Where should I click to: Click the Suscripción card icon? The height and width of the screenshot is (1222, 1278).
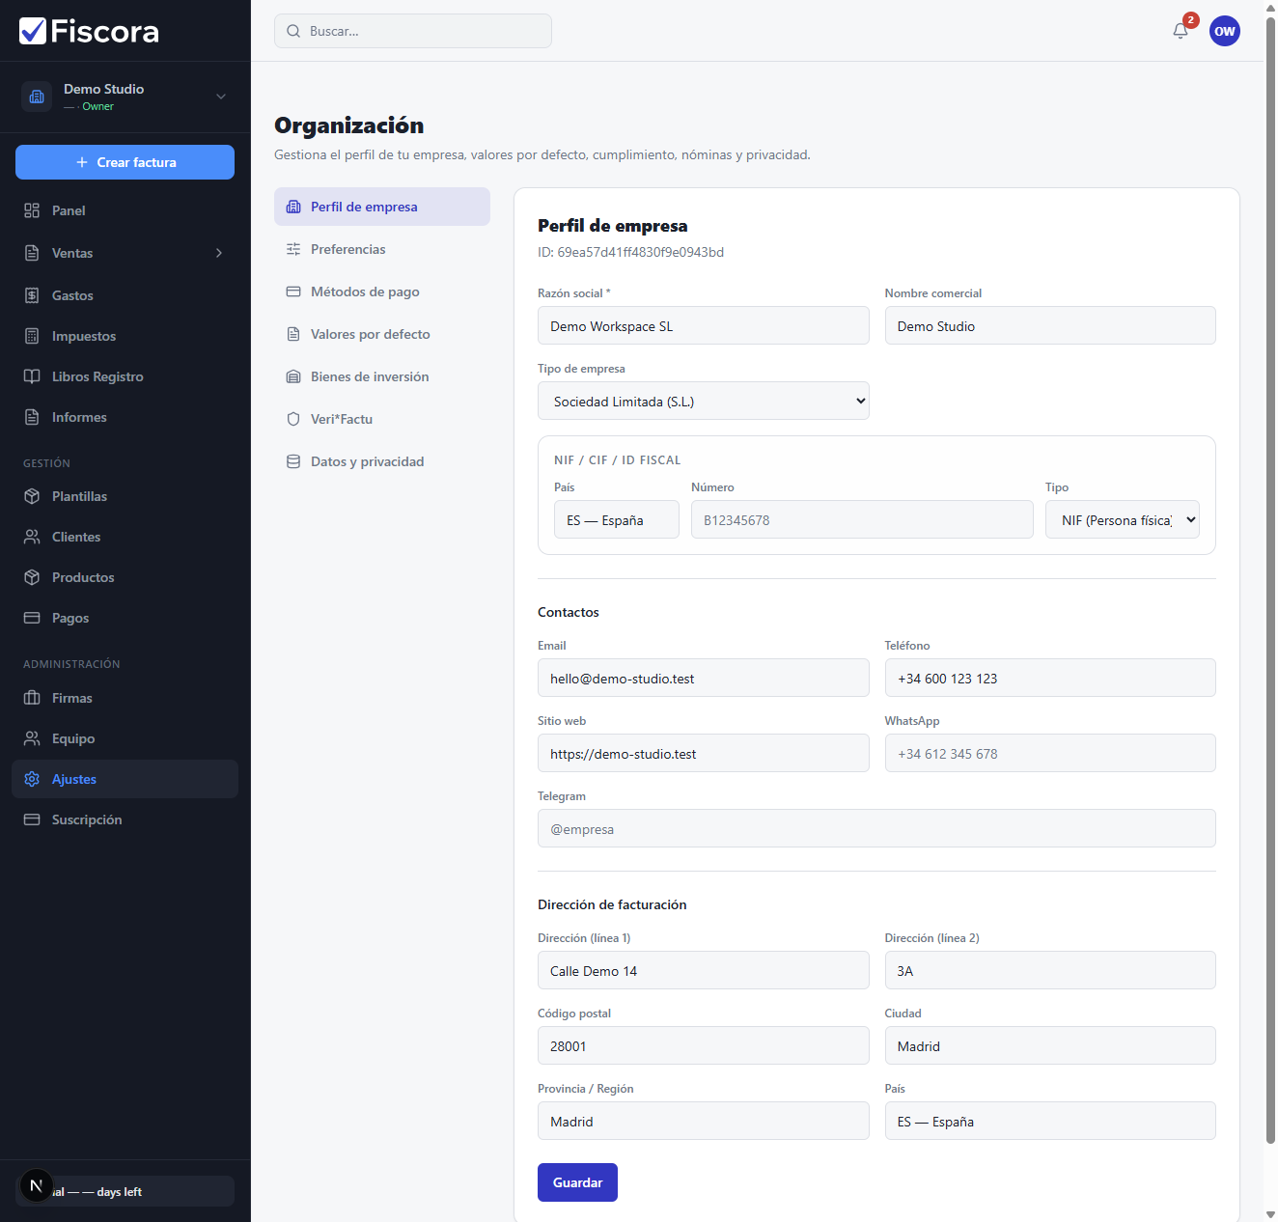pos(32,819)
